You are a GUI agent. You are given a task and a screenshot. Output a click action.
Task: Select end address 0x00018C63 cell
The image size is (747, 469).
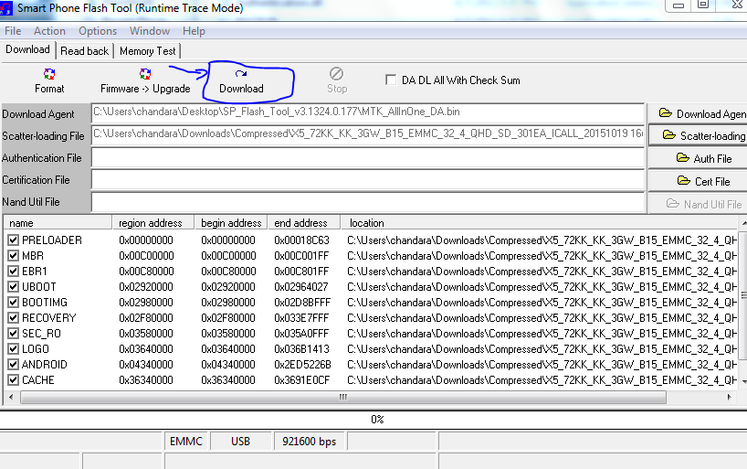coord(301,240)
